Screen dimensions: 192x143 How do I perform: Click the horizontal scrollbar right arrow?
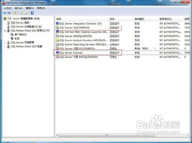click(188, 135)
